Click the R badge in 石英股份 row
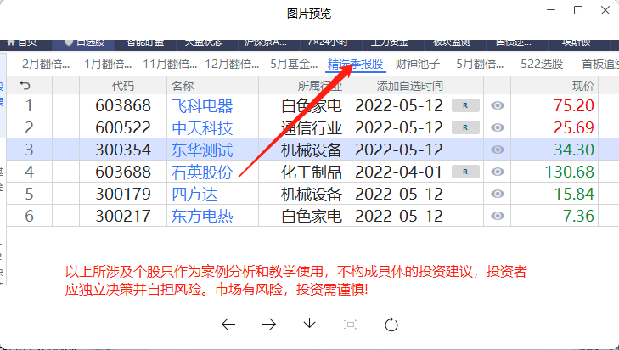The image size is (619, 350). (465, 172)
